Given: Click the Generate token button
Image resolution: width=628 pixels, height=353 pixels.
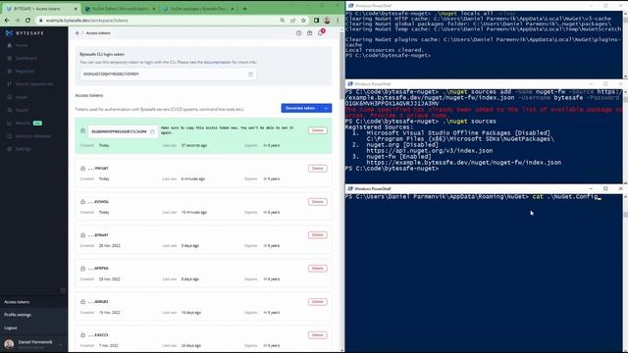Looking at the screenshot, I should (x=301, y=108).
